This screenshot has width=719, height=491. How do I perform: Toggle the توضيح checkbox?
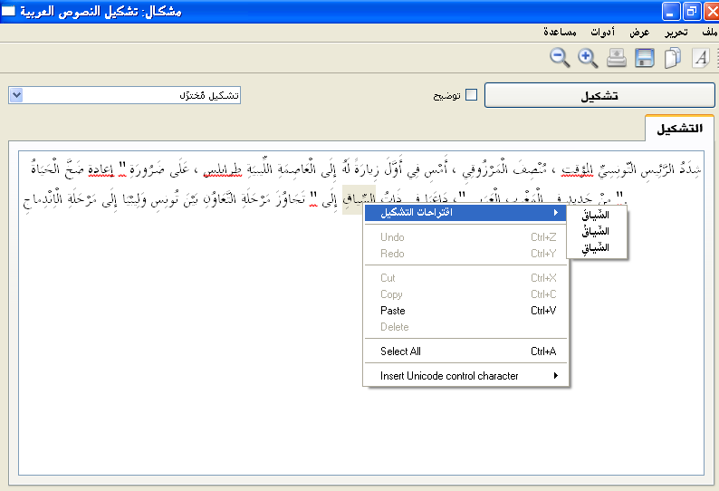tap(472, 95)
